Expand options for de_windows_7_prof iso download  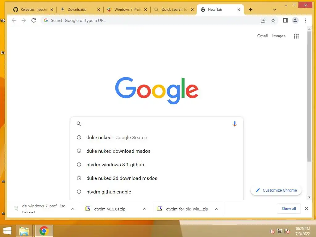[x=73, y=209]
